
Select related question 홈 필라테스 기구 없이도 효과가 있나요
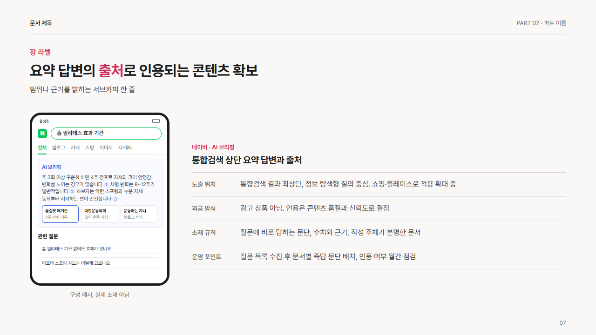coord(100,248)
